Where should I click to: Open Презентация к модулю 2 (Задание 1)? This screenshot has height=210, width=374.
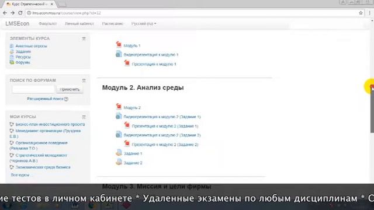(165, 126)
